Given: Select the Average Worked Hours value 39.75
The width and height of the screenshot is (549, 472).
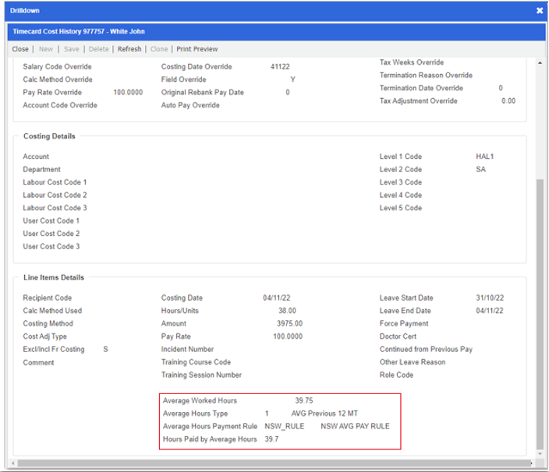Looking at the screenshot, I should [x=303, y=400].
